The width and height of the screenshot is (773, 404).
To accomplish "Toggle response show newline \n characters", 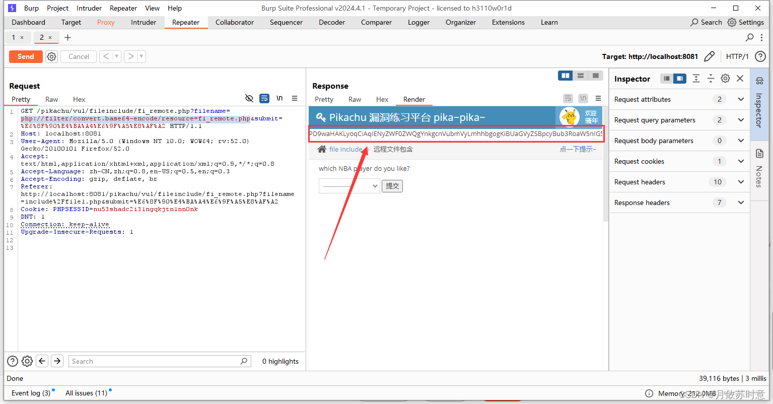I will (x=583, y=98).
